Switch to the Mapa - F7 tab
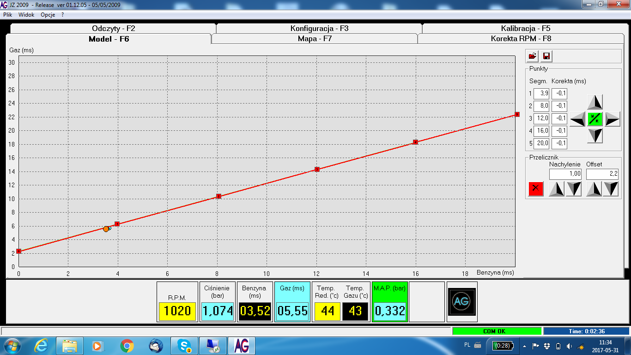This screenshot has height=355, width=631. 315,39
